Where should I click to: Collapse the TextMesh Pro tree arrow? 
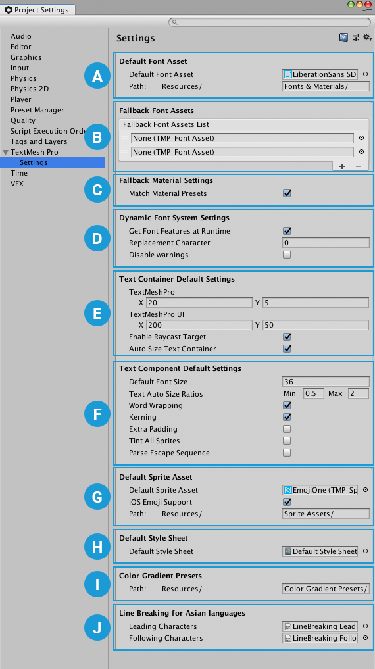(x=5, y=153)
